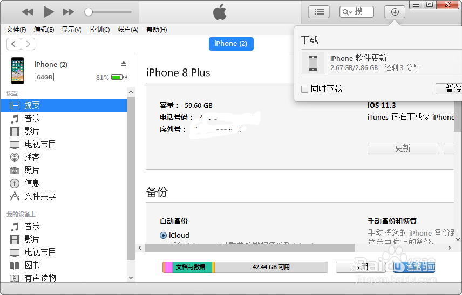Screen dimensions: 462x295
Task: Click the fast-forward next track button
Action: (69, 12)
